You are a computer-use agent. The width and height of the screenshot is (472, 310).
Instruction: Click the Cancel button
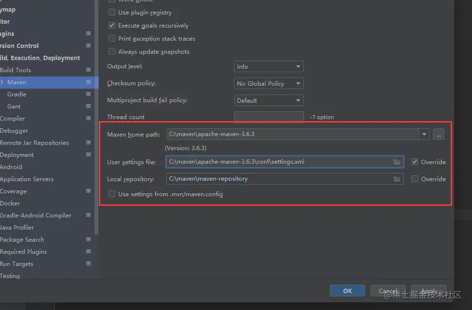388,291
